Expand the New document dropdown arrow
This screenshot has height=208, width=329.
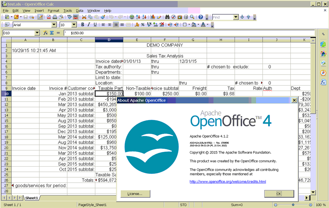coord(12,17)
